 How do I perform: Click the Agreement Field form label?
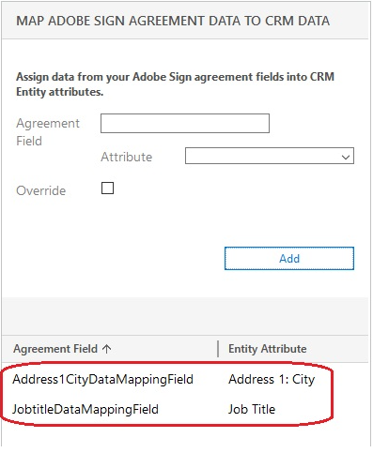(x=48, y=132)
